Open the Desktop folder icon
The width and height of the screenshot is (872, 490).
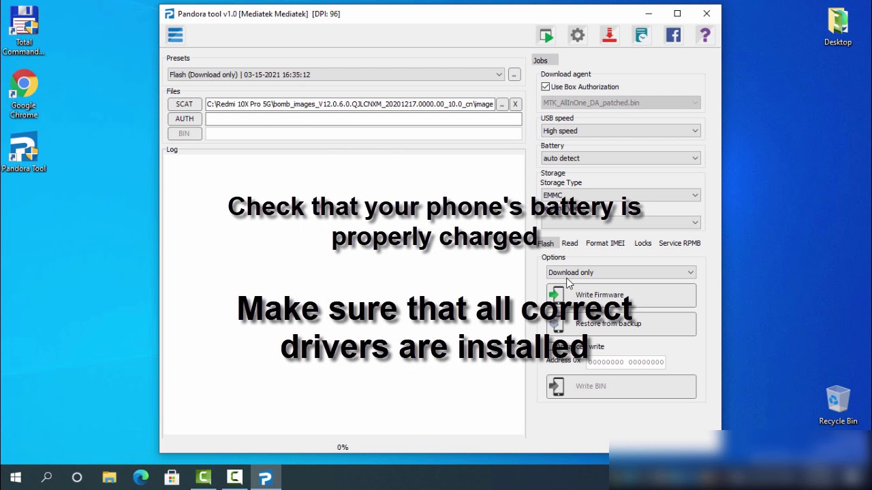pyautogui.click(x=838, y=27)
